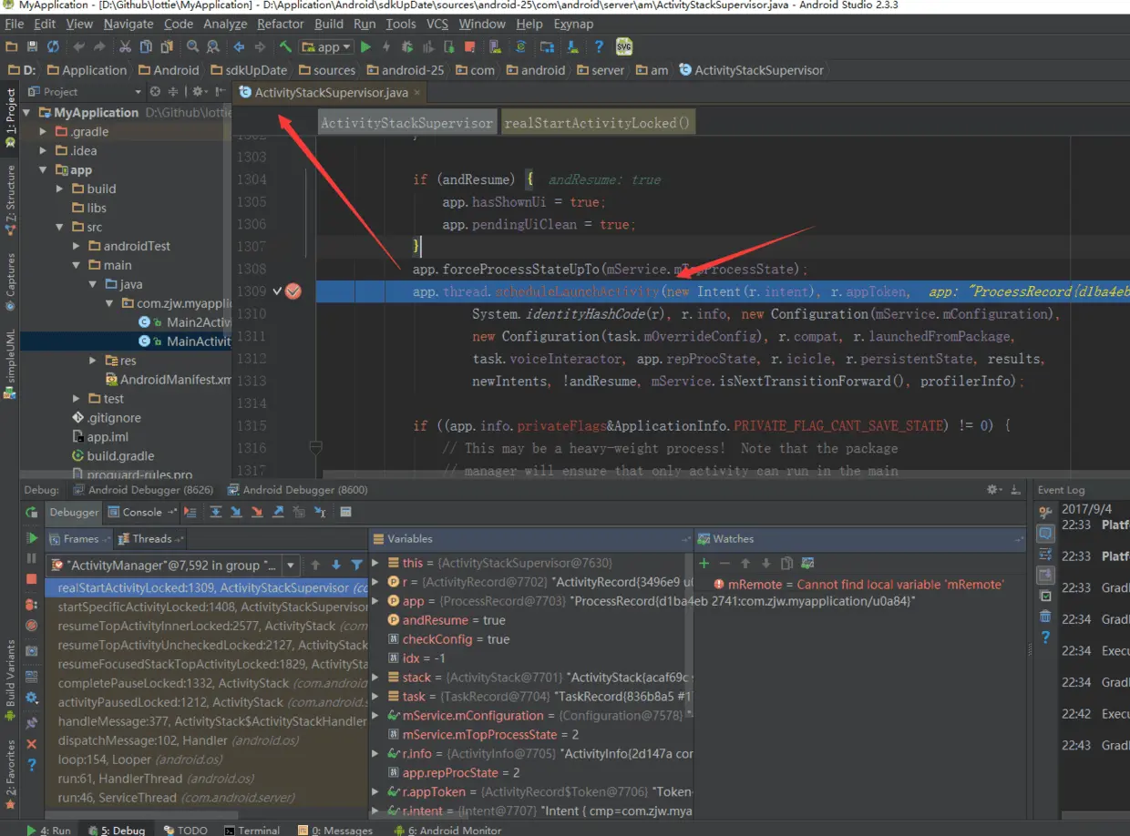Close the ActivityStackSupervisor.java editor tab
The width and height of the screenshot is (1130, 836).
tap(416, 93)
